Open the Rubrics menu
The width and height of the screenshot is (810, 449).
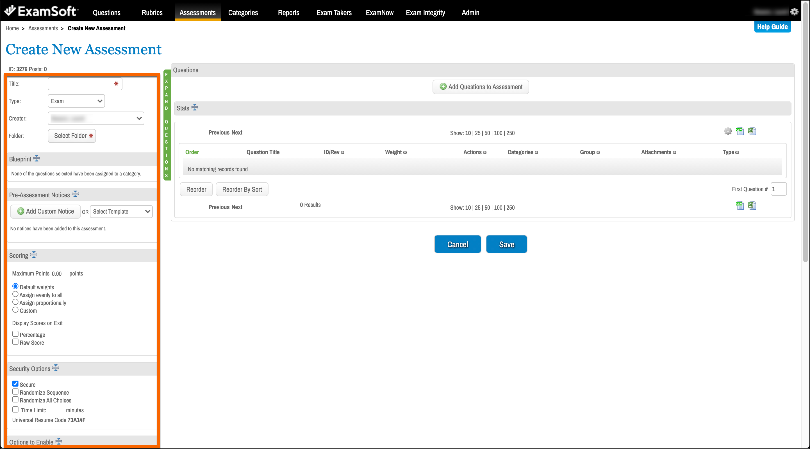152,13
